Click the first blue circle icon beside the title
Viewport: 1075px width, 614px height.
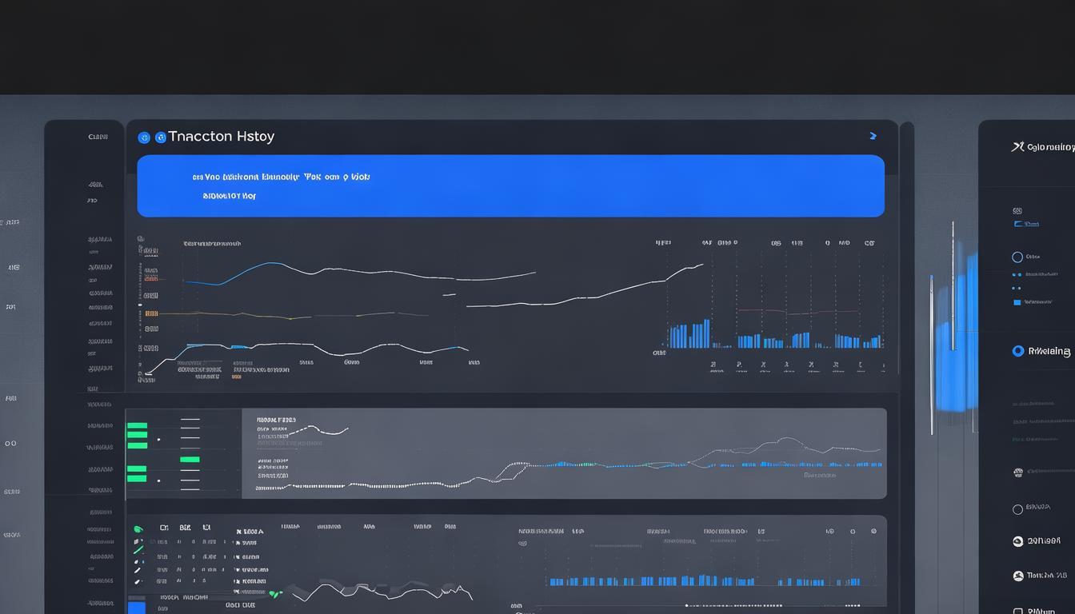pyautogui.click(x=144, y=138)
